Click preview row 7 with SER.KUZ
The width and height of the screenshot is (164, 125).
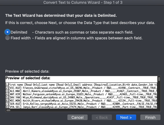[82, 104]
